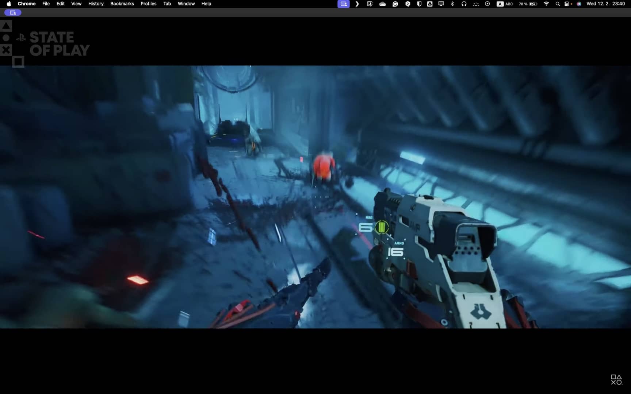The height and width of the screenshot is (394, 631).
Task: Click the purple screen sharing menu bar icon
Action: 344,4
